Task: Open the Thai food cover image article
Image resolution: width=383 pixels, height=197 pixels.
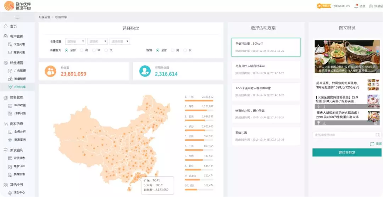Action: click(347, 56)
